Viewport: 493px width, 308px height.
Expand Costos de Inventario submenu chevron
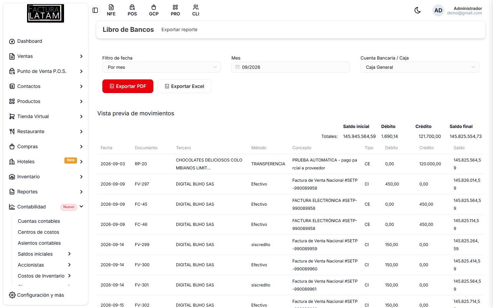click(69, 276)
